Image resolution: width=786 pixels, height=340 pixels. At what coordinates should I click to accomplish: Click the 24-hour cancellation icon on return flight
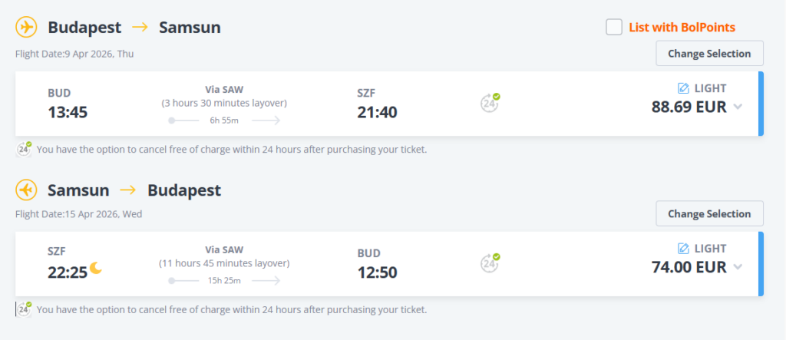click(490, 262)
